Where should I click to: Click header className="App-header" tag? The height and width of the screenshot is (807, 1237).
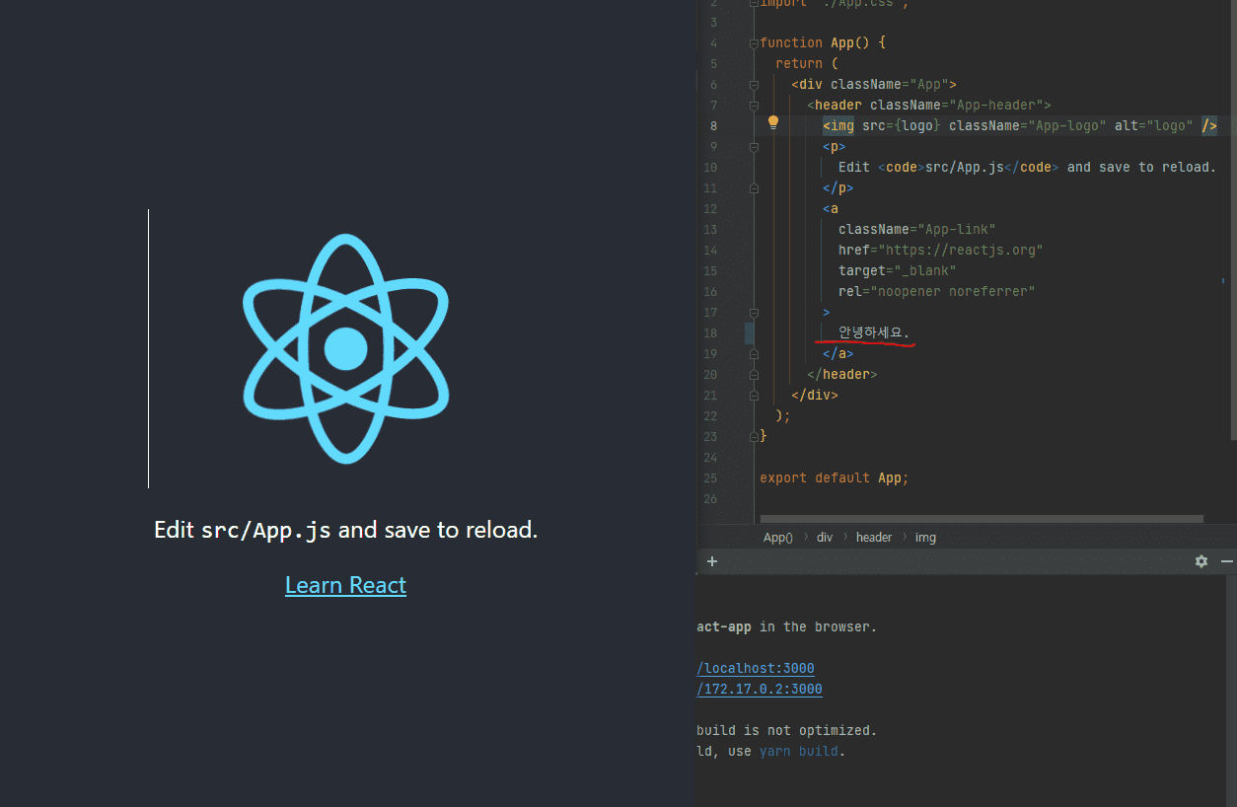[928, 105]
